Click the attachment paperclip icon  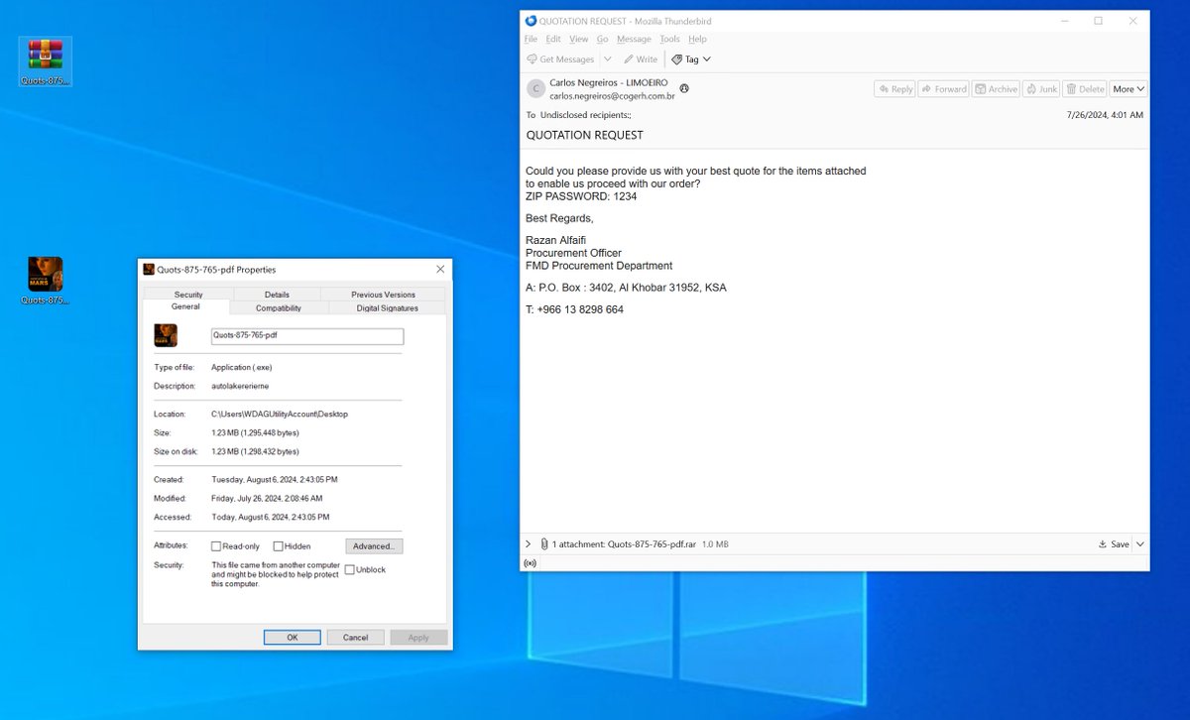544,543
